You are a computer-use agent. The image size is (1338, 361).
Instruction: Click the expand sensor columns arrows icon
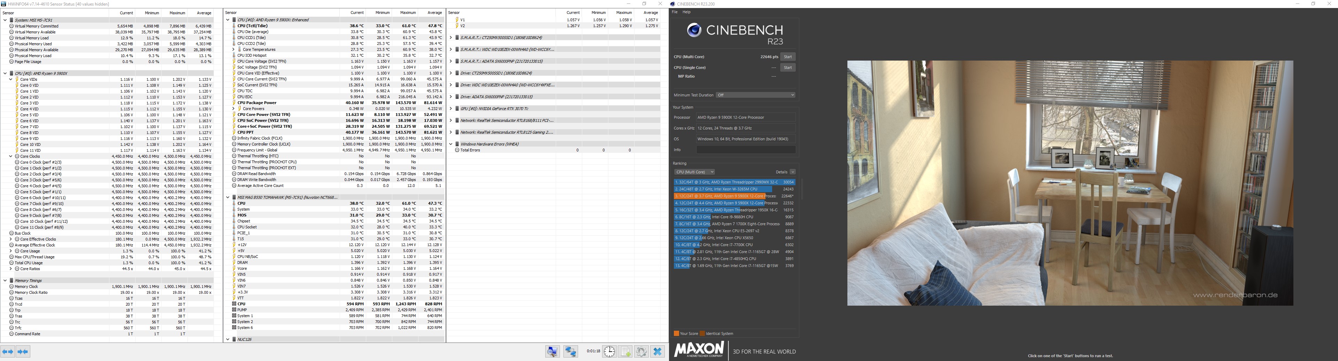(8, 352)
